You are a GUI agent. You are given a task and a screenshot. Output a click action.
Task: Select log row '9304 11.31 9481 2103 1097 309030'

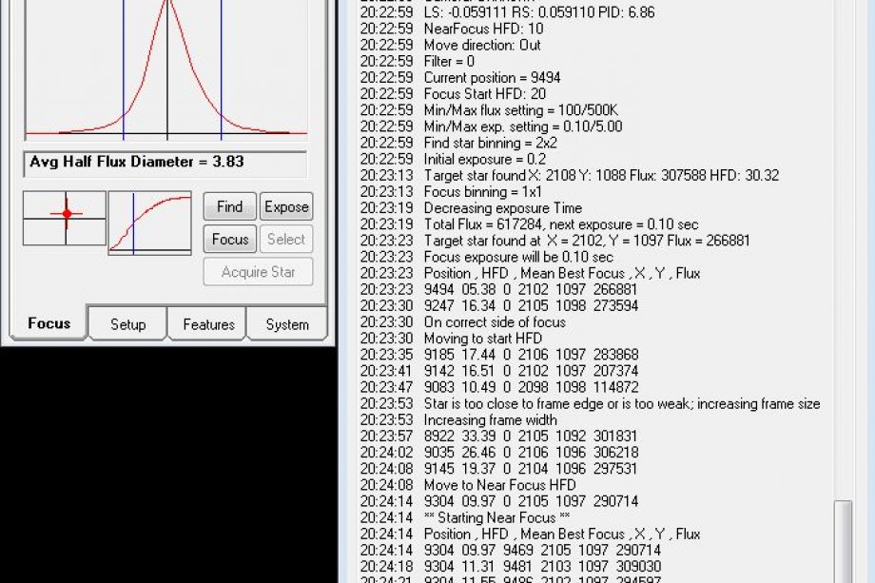[511, 566]
